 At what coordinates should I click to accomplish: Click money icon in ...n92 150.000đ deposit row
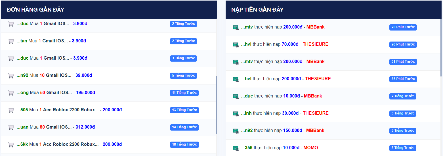click(x=236, y=131)
